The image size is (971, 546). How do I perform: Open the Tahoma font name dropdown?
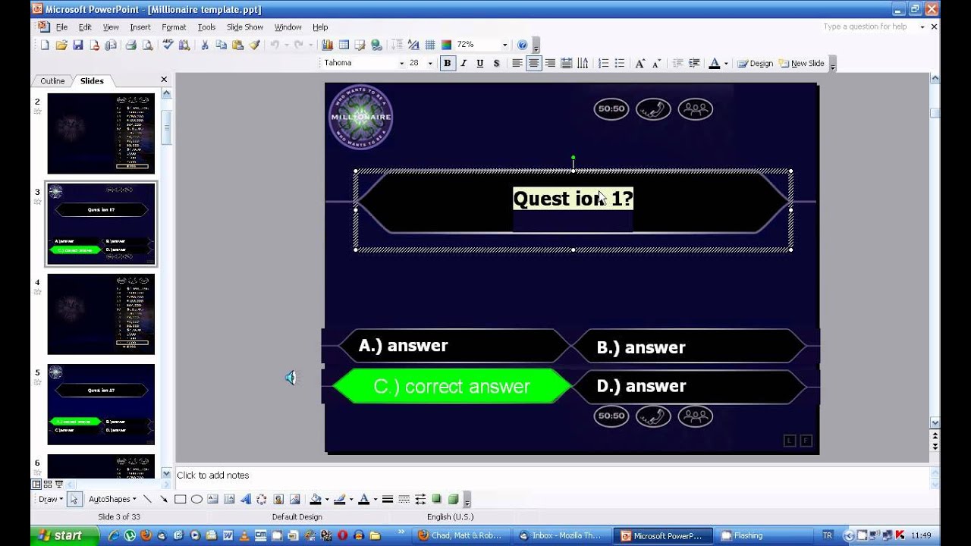pyautogui.click(x=401, y=64)
